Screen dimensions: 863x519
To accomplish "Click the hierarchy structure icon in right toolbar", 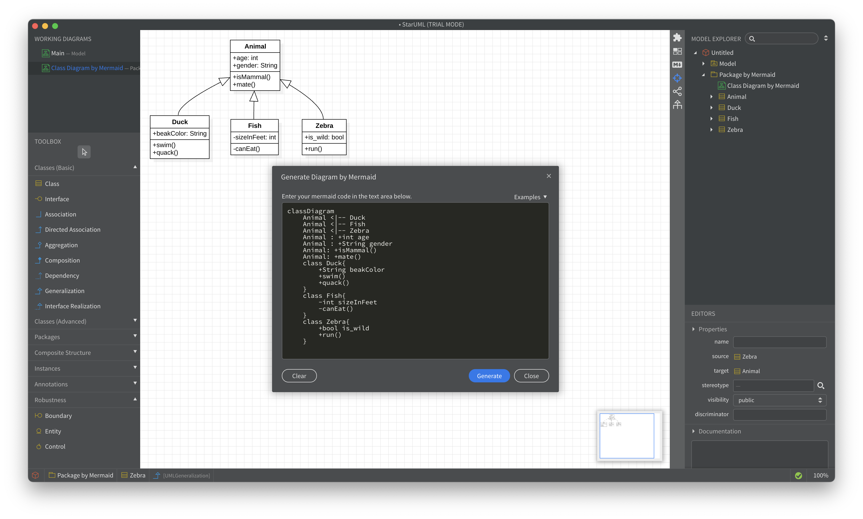I will coord(677,105).
